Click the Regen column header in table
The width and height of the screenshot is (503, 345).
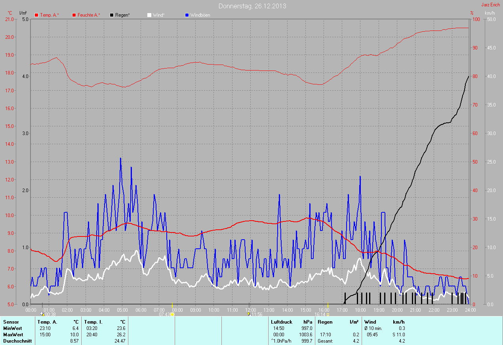click(325, 322)
